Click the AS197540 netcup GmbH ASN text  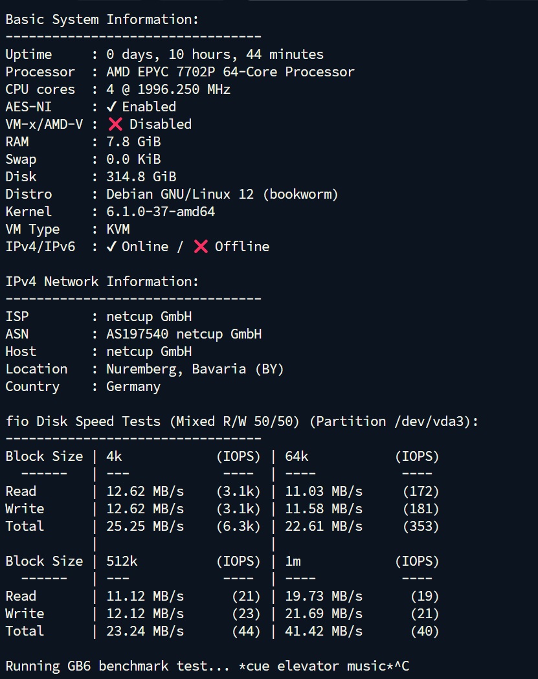click(x=184, y=334)
